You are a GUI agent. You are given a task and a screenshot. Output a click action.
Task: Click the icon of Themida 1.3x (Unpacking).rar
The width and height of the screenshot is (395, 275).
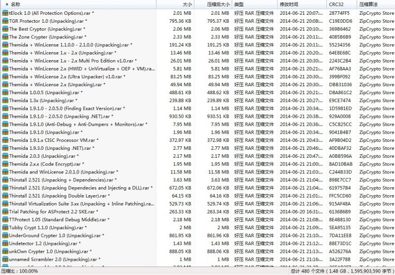(x=5, y=101)
